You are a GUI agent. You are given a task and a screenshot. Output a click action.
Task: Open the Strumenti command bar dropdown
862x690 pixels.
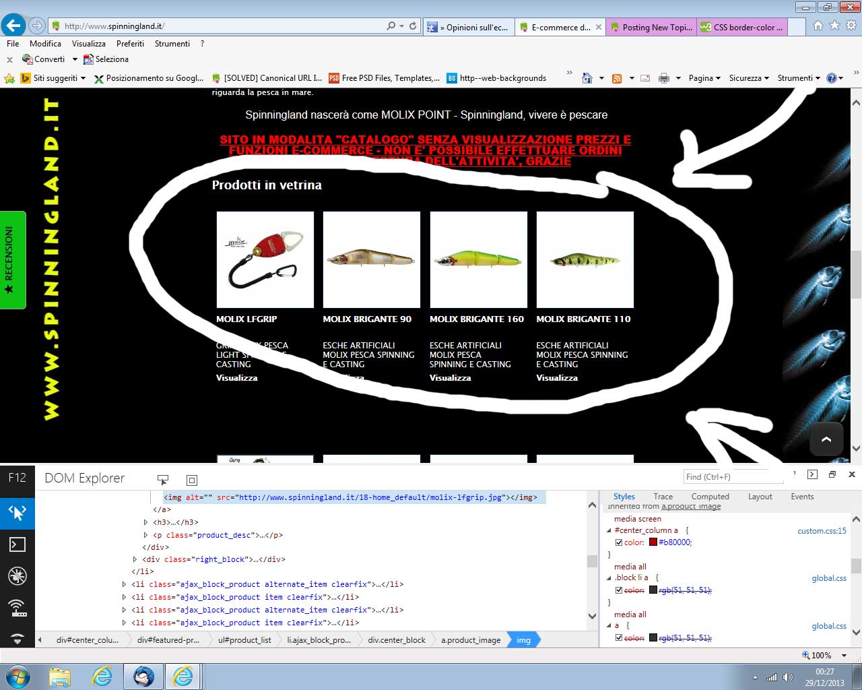(799, 78)
